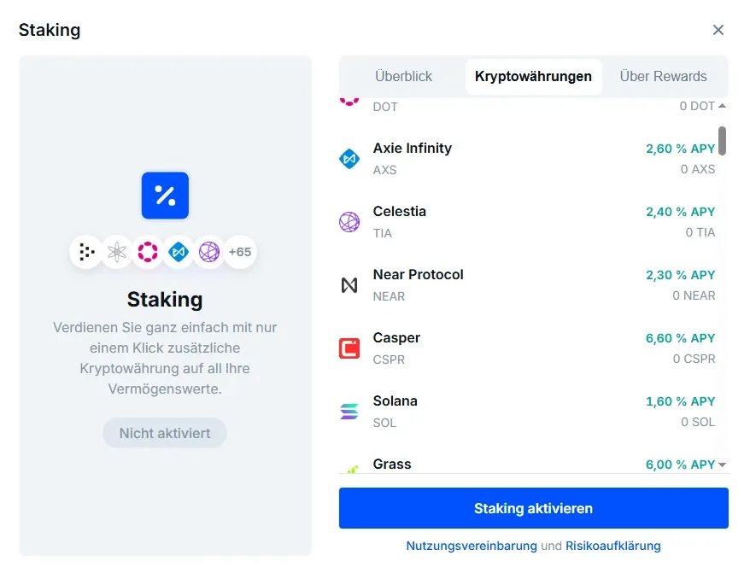Image resolution: width=750 pixels, height=573 pixels.
Task: Click the Near Protocol N logo icon
Action: pos(349,285)
